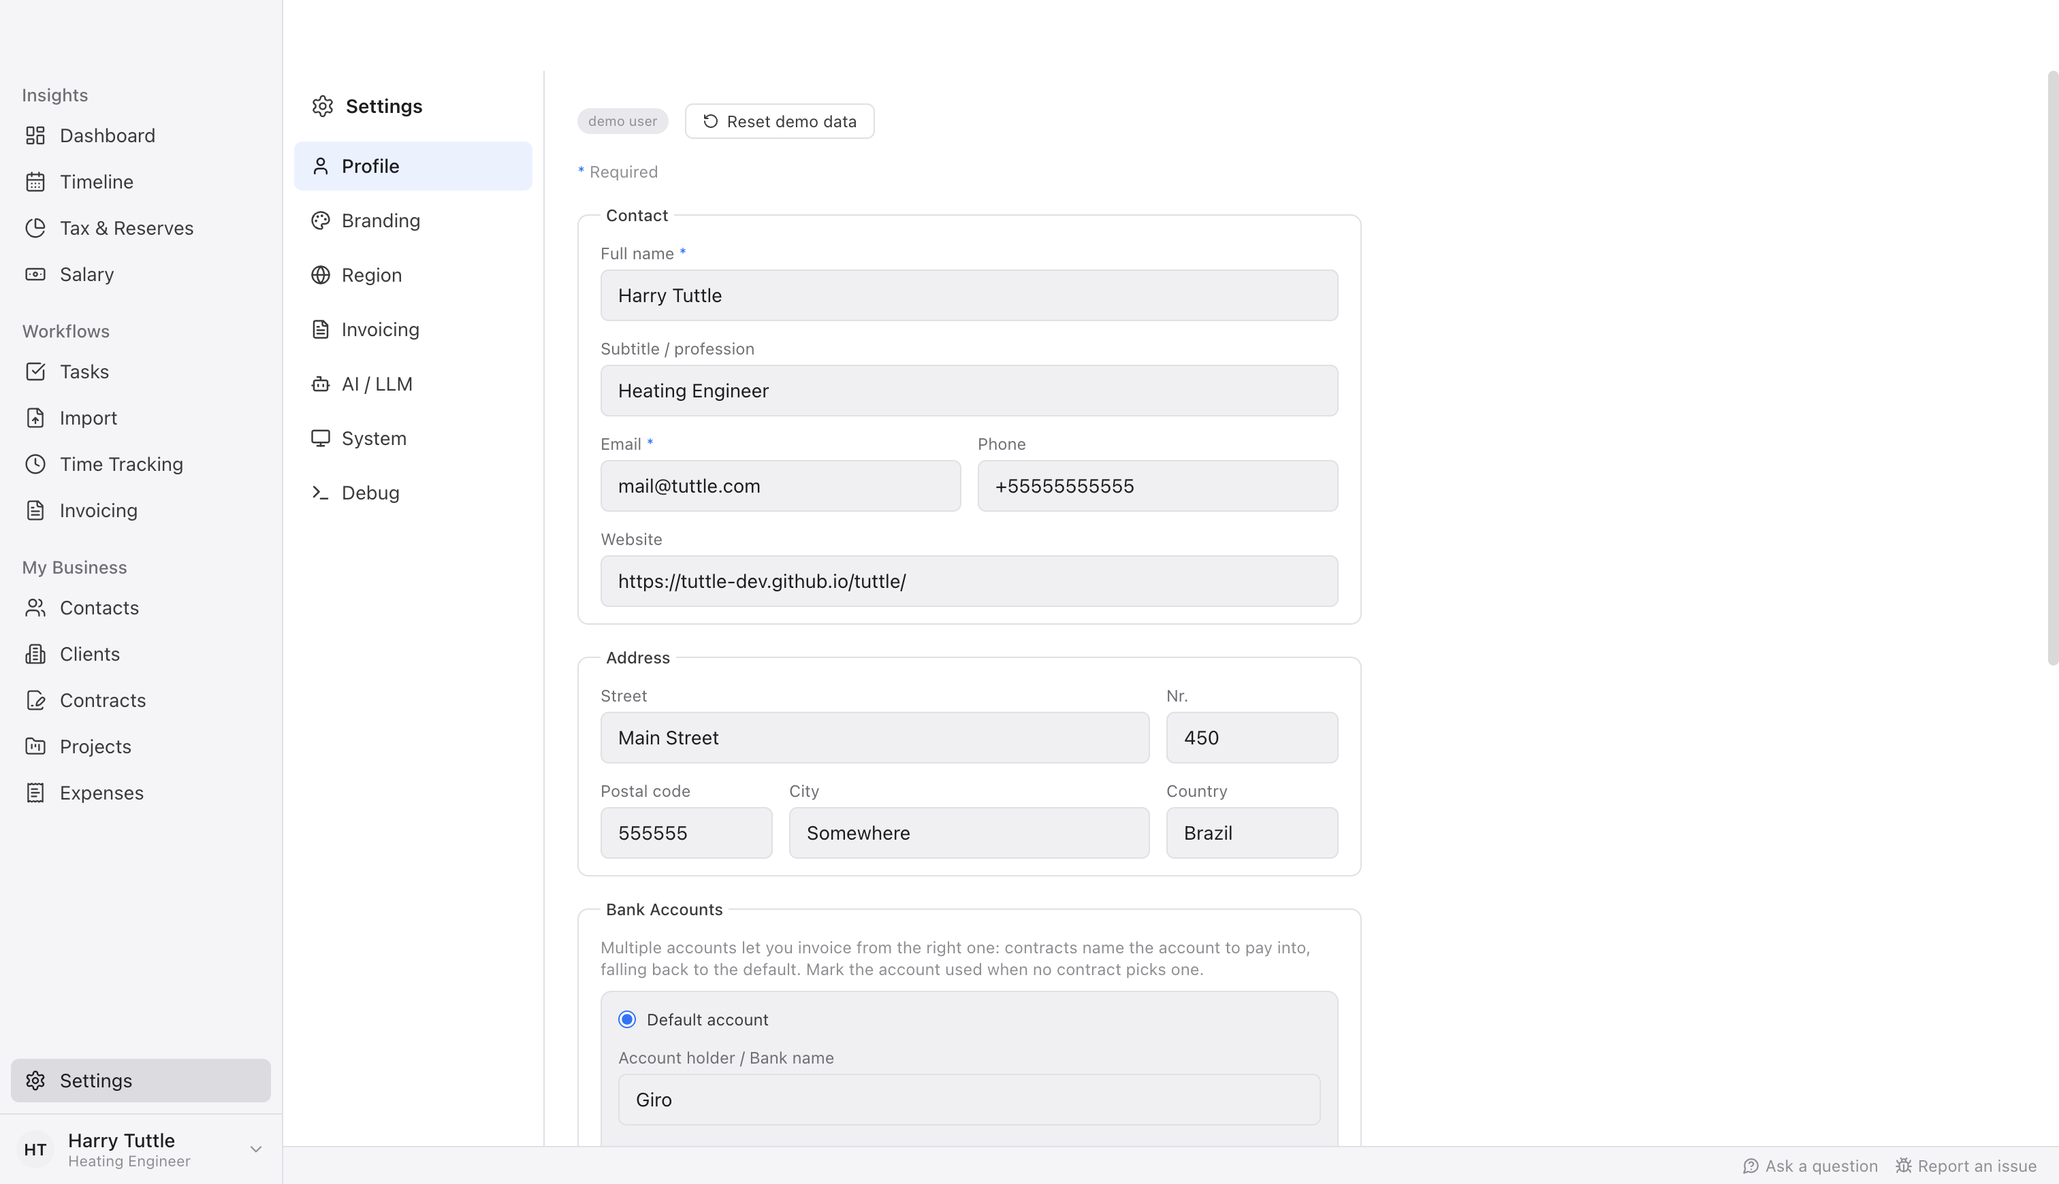The image size is (2059, 1184).
Task: Click the Reset demo data button
Action: point(780,121)
